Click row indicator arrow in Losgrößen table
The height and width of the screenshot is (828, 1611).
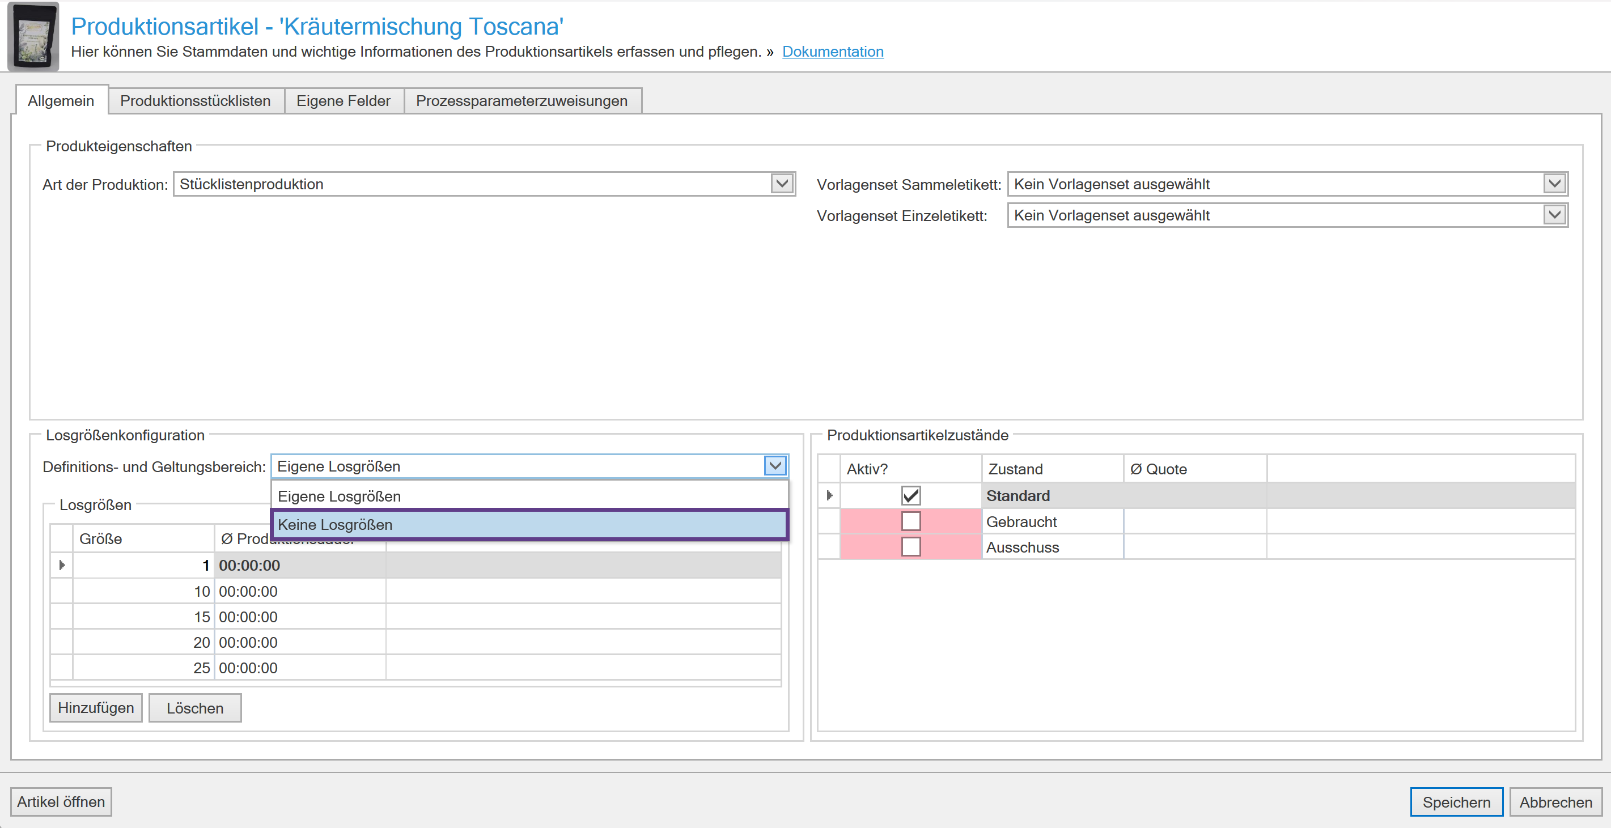tap(61, 566)
